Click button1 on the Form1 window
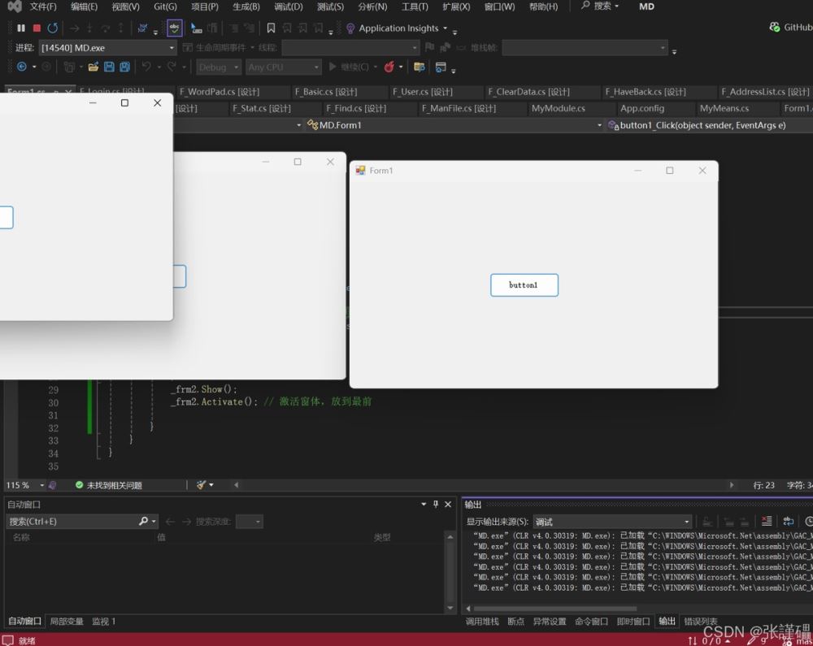This screenshot has width=813, height=646. point(524,285)
